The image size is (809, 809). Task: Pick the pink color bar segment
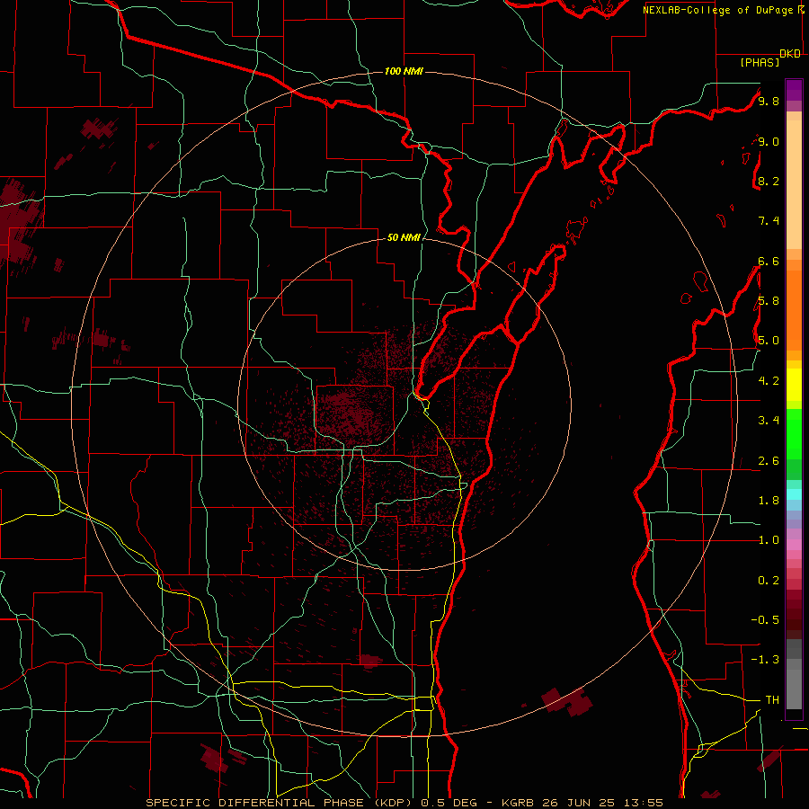(794, 545)
